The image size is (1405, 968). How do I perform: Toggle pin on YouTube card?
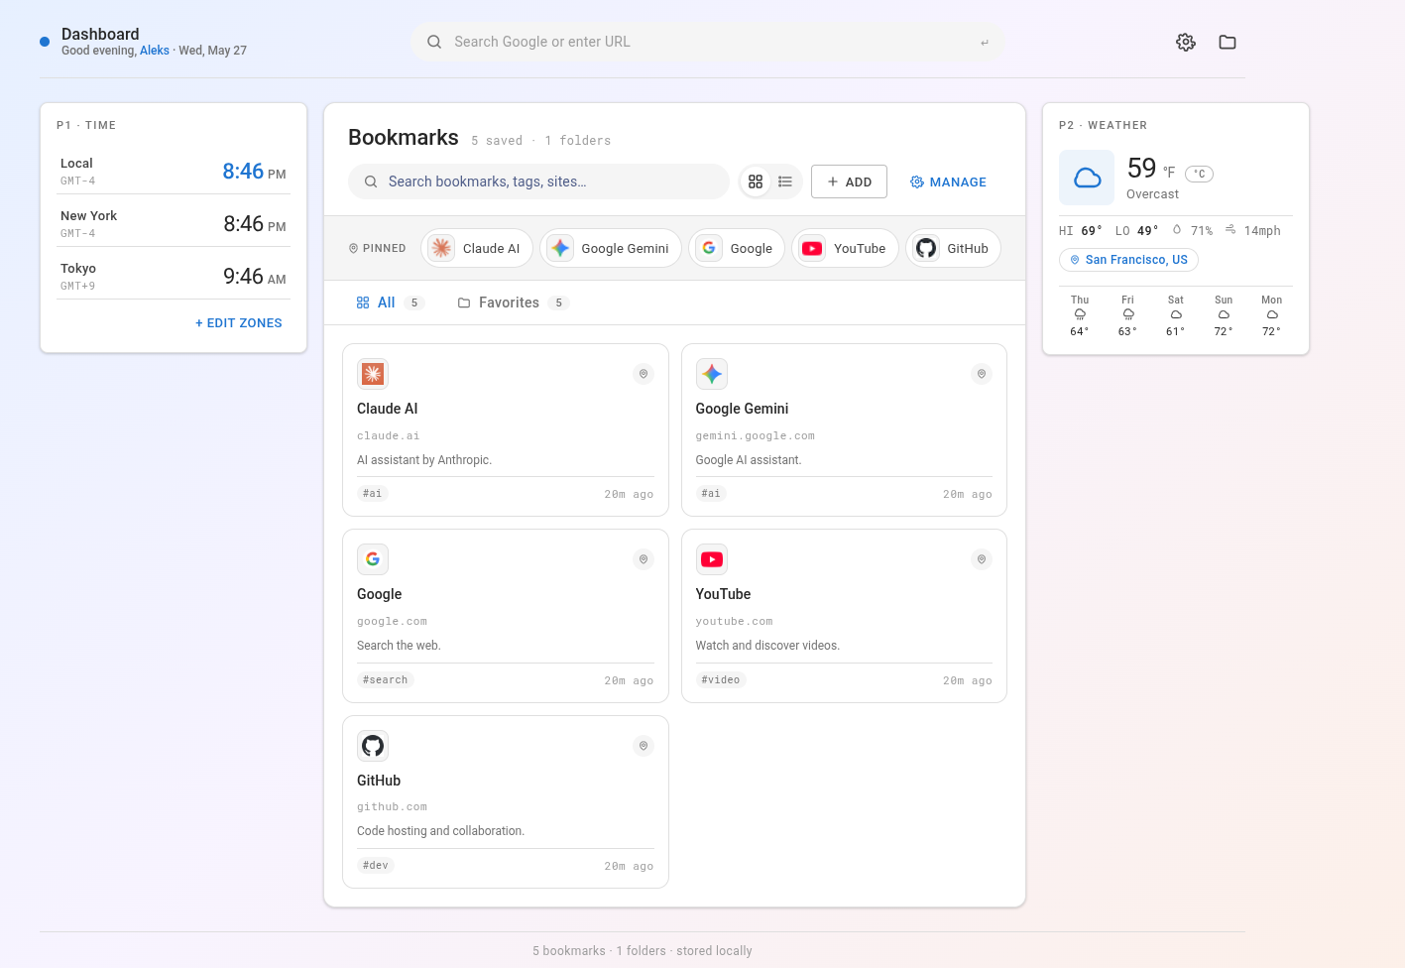pyautogui.click(x=982, y=559)
